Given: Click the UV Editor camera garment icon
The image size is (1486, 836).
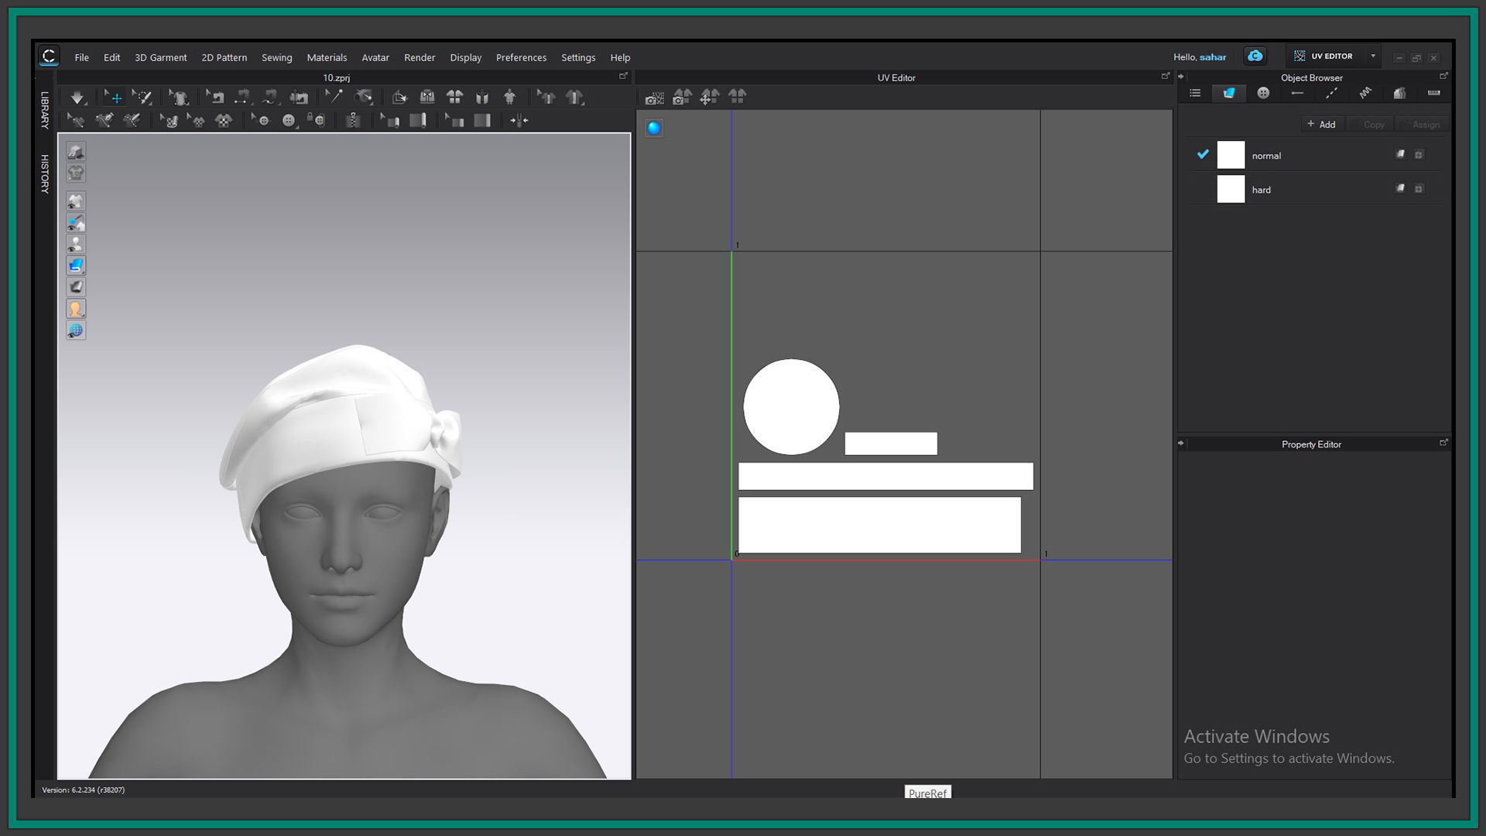Looking at the screenshot, I should click(682, 98).
